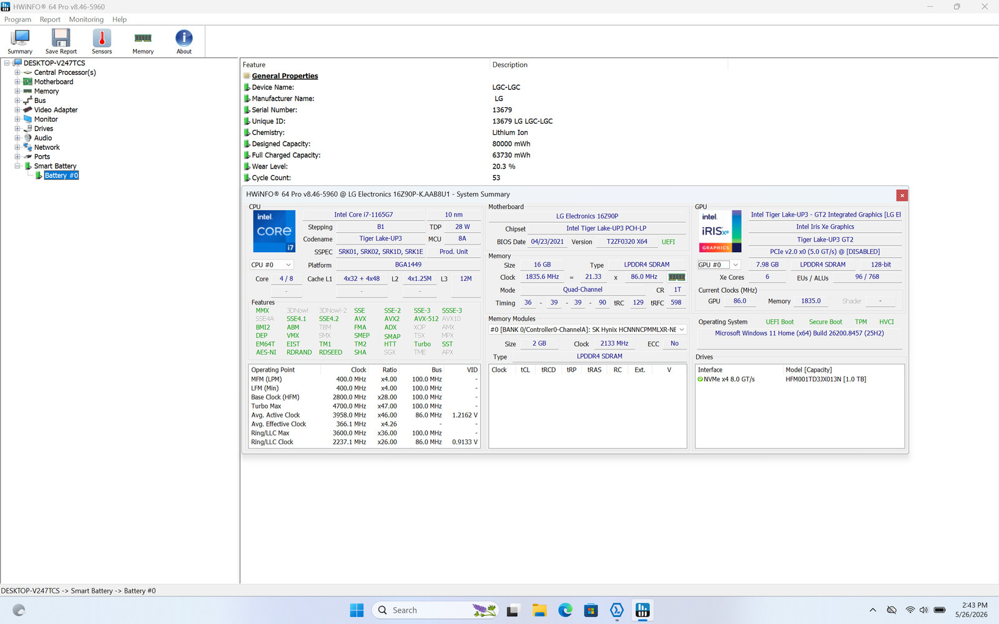Open Task View from taskbar
This screenshot has height=624, width=999.
(513, 610)
